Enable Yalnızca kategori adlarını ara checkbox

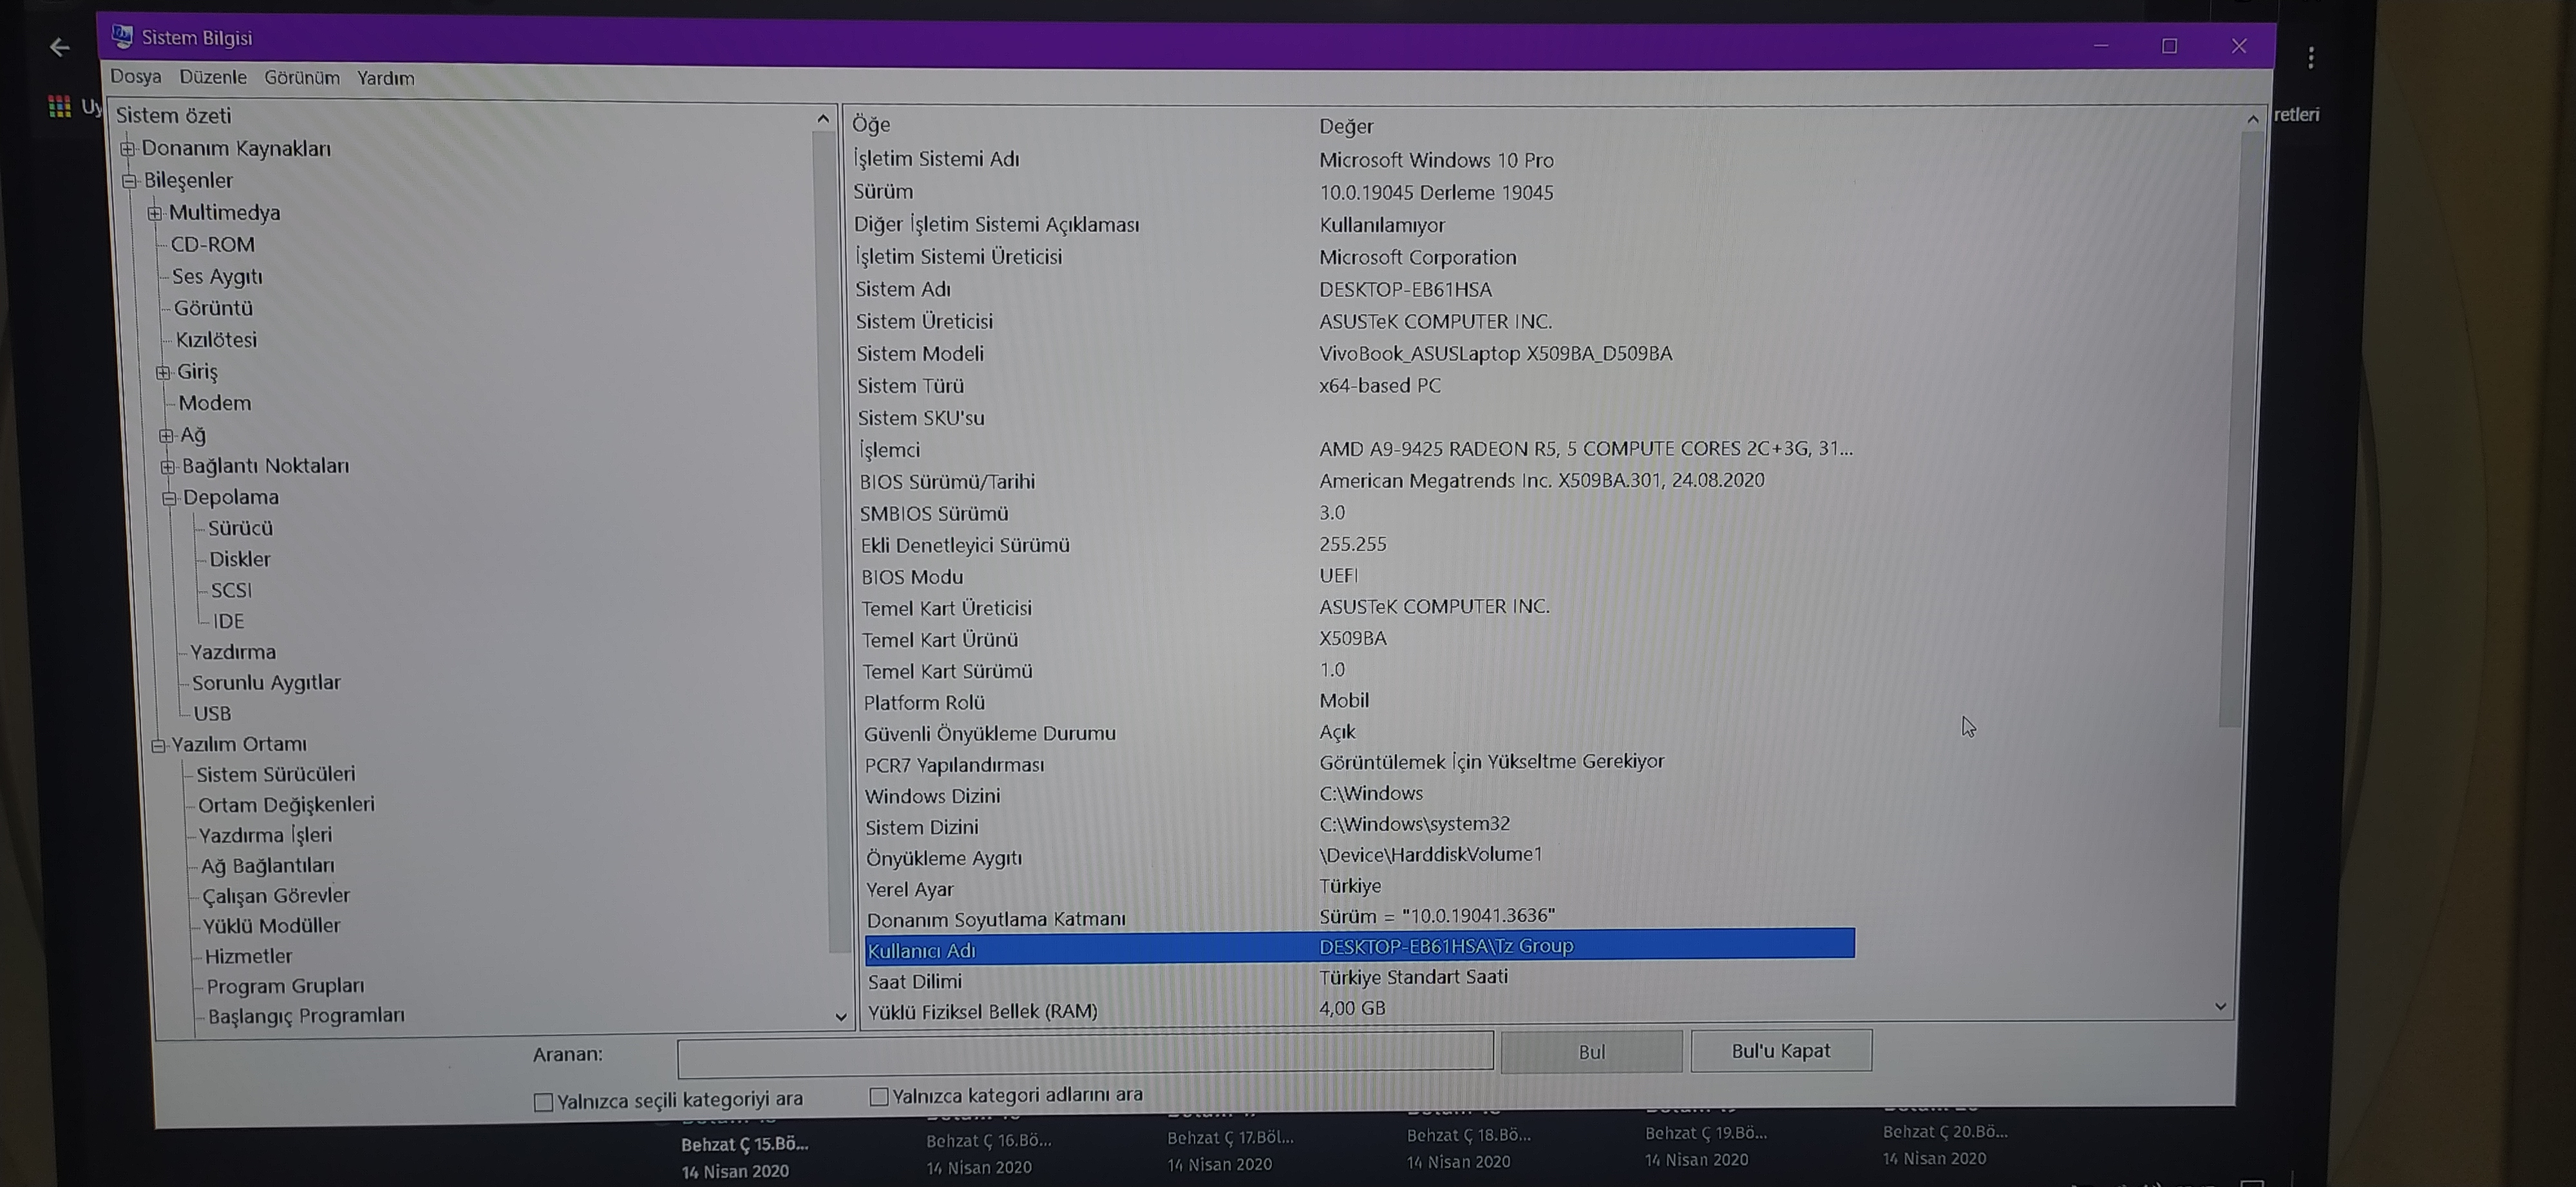click(x=879, y=1097)
